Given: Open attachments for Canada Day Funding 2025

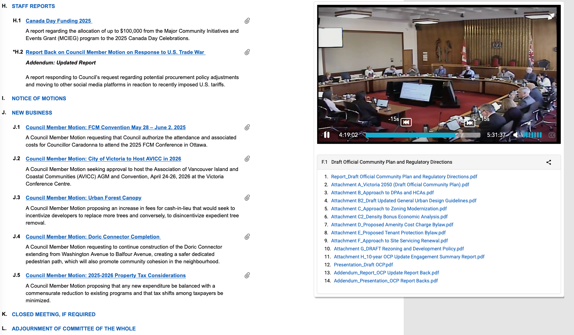Looking at the screenshot, I should 247,21.
